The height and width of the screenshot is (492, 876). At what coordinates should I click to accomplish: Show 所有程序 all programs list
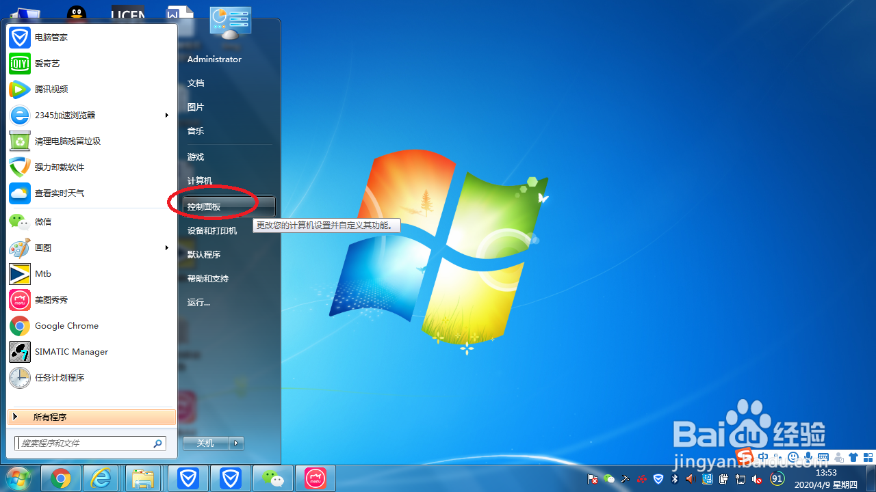[92, 417]
